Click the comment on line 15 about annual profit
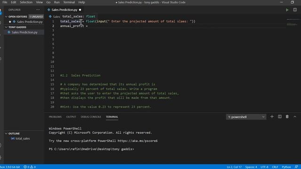Screen dimensions: 301x169 click(108, 84)
